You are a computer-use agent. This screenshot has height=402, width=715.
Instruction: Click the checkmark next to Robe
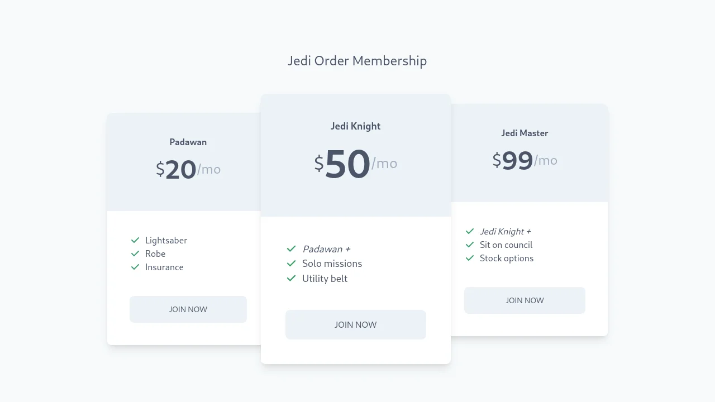pos(135,253)
